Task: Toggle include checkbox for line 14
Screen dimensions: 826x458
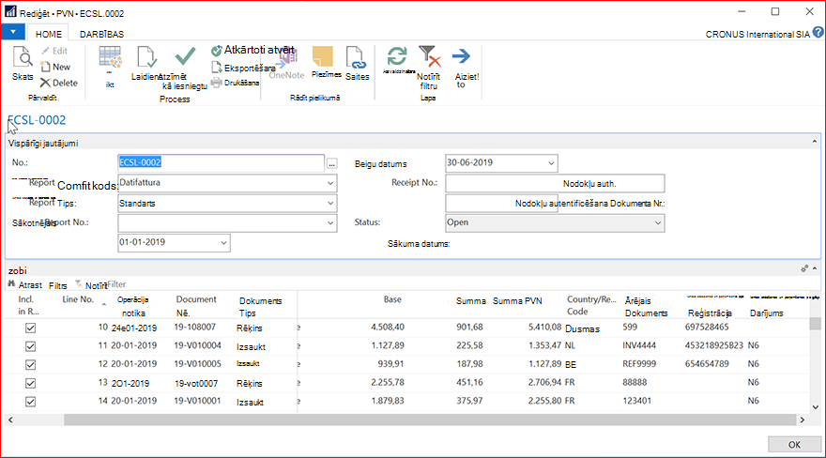Action: (x=31, y=402)
